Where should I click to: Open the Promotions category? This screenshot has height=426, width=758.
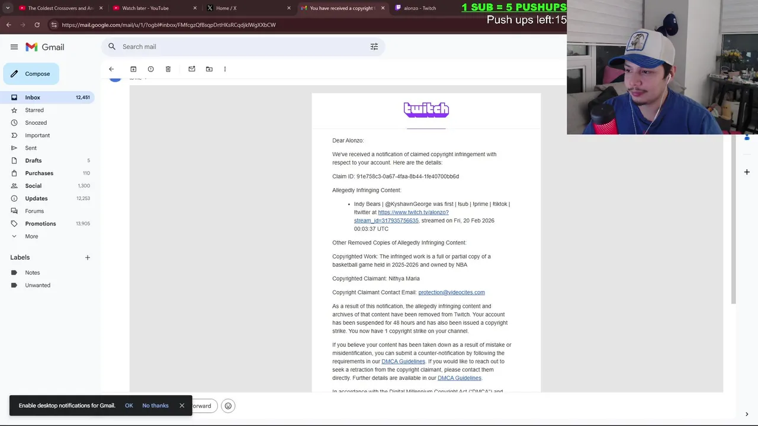click(47, 224)
